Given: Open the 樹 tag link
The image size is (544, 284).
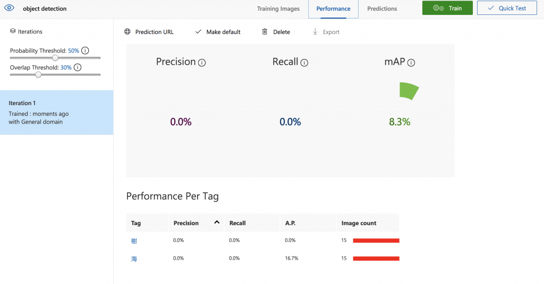Looking at the screenshot, I should 134,240.
